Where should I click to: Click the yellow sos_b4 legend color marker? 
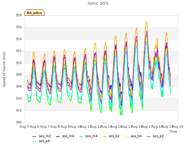click(126, 137)
